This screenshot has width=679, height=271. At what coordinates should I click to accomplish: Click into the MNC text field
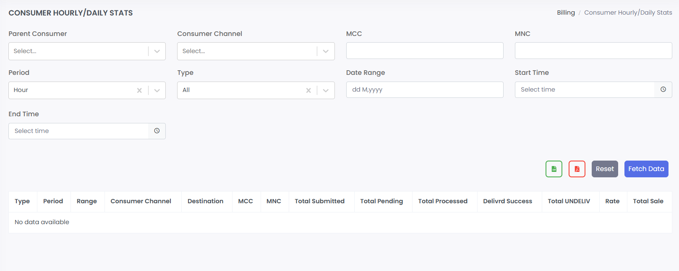[593, 51]
